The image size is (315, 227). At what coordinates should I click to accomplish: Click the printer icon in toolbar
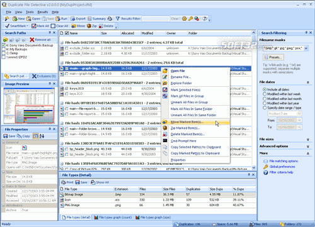point(110,19)
